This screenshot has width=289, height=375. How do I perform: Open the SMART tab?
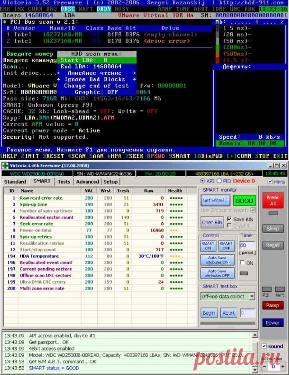pos(42,181)
